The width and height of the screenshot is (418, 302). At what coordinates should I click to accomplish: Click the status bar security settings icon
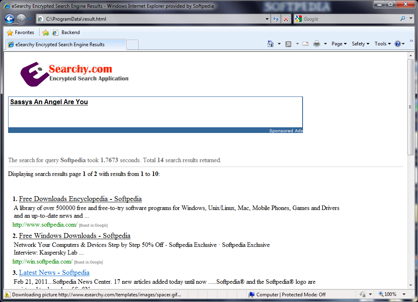pos(363,295)
